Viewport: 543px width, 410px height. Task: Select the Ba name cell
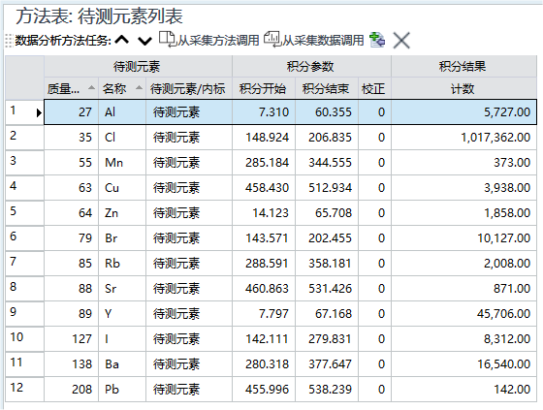click(x=122, y=364)
